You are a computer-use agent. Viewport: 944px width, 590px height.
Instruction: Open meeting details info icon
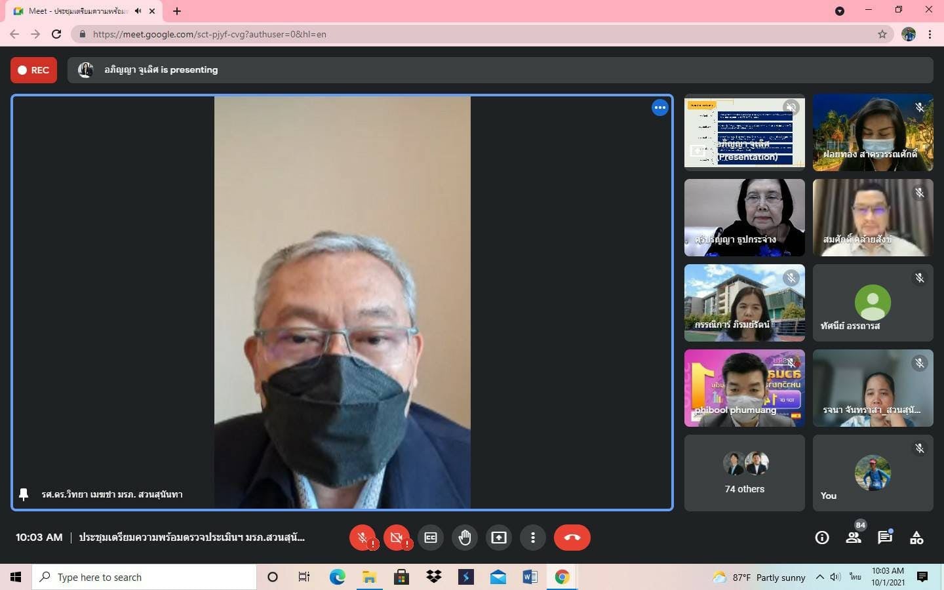tap(821, 538)
